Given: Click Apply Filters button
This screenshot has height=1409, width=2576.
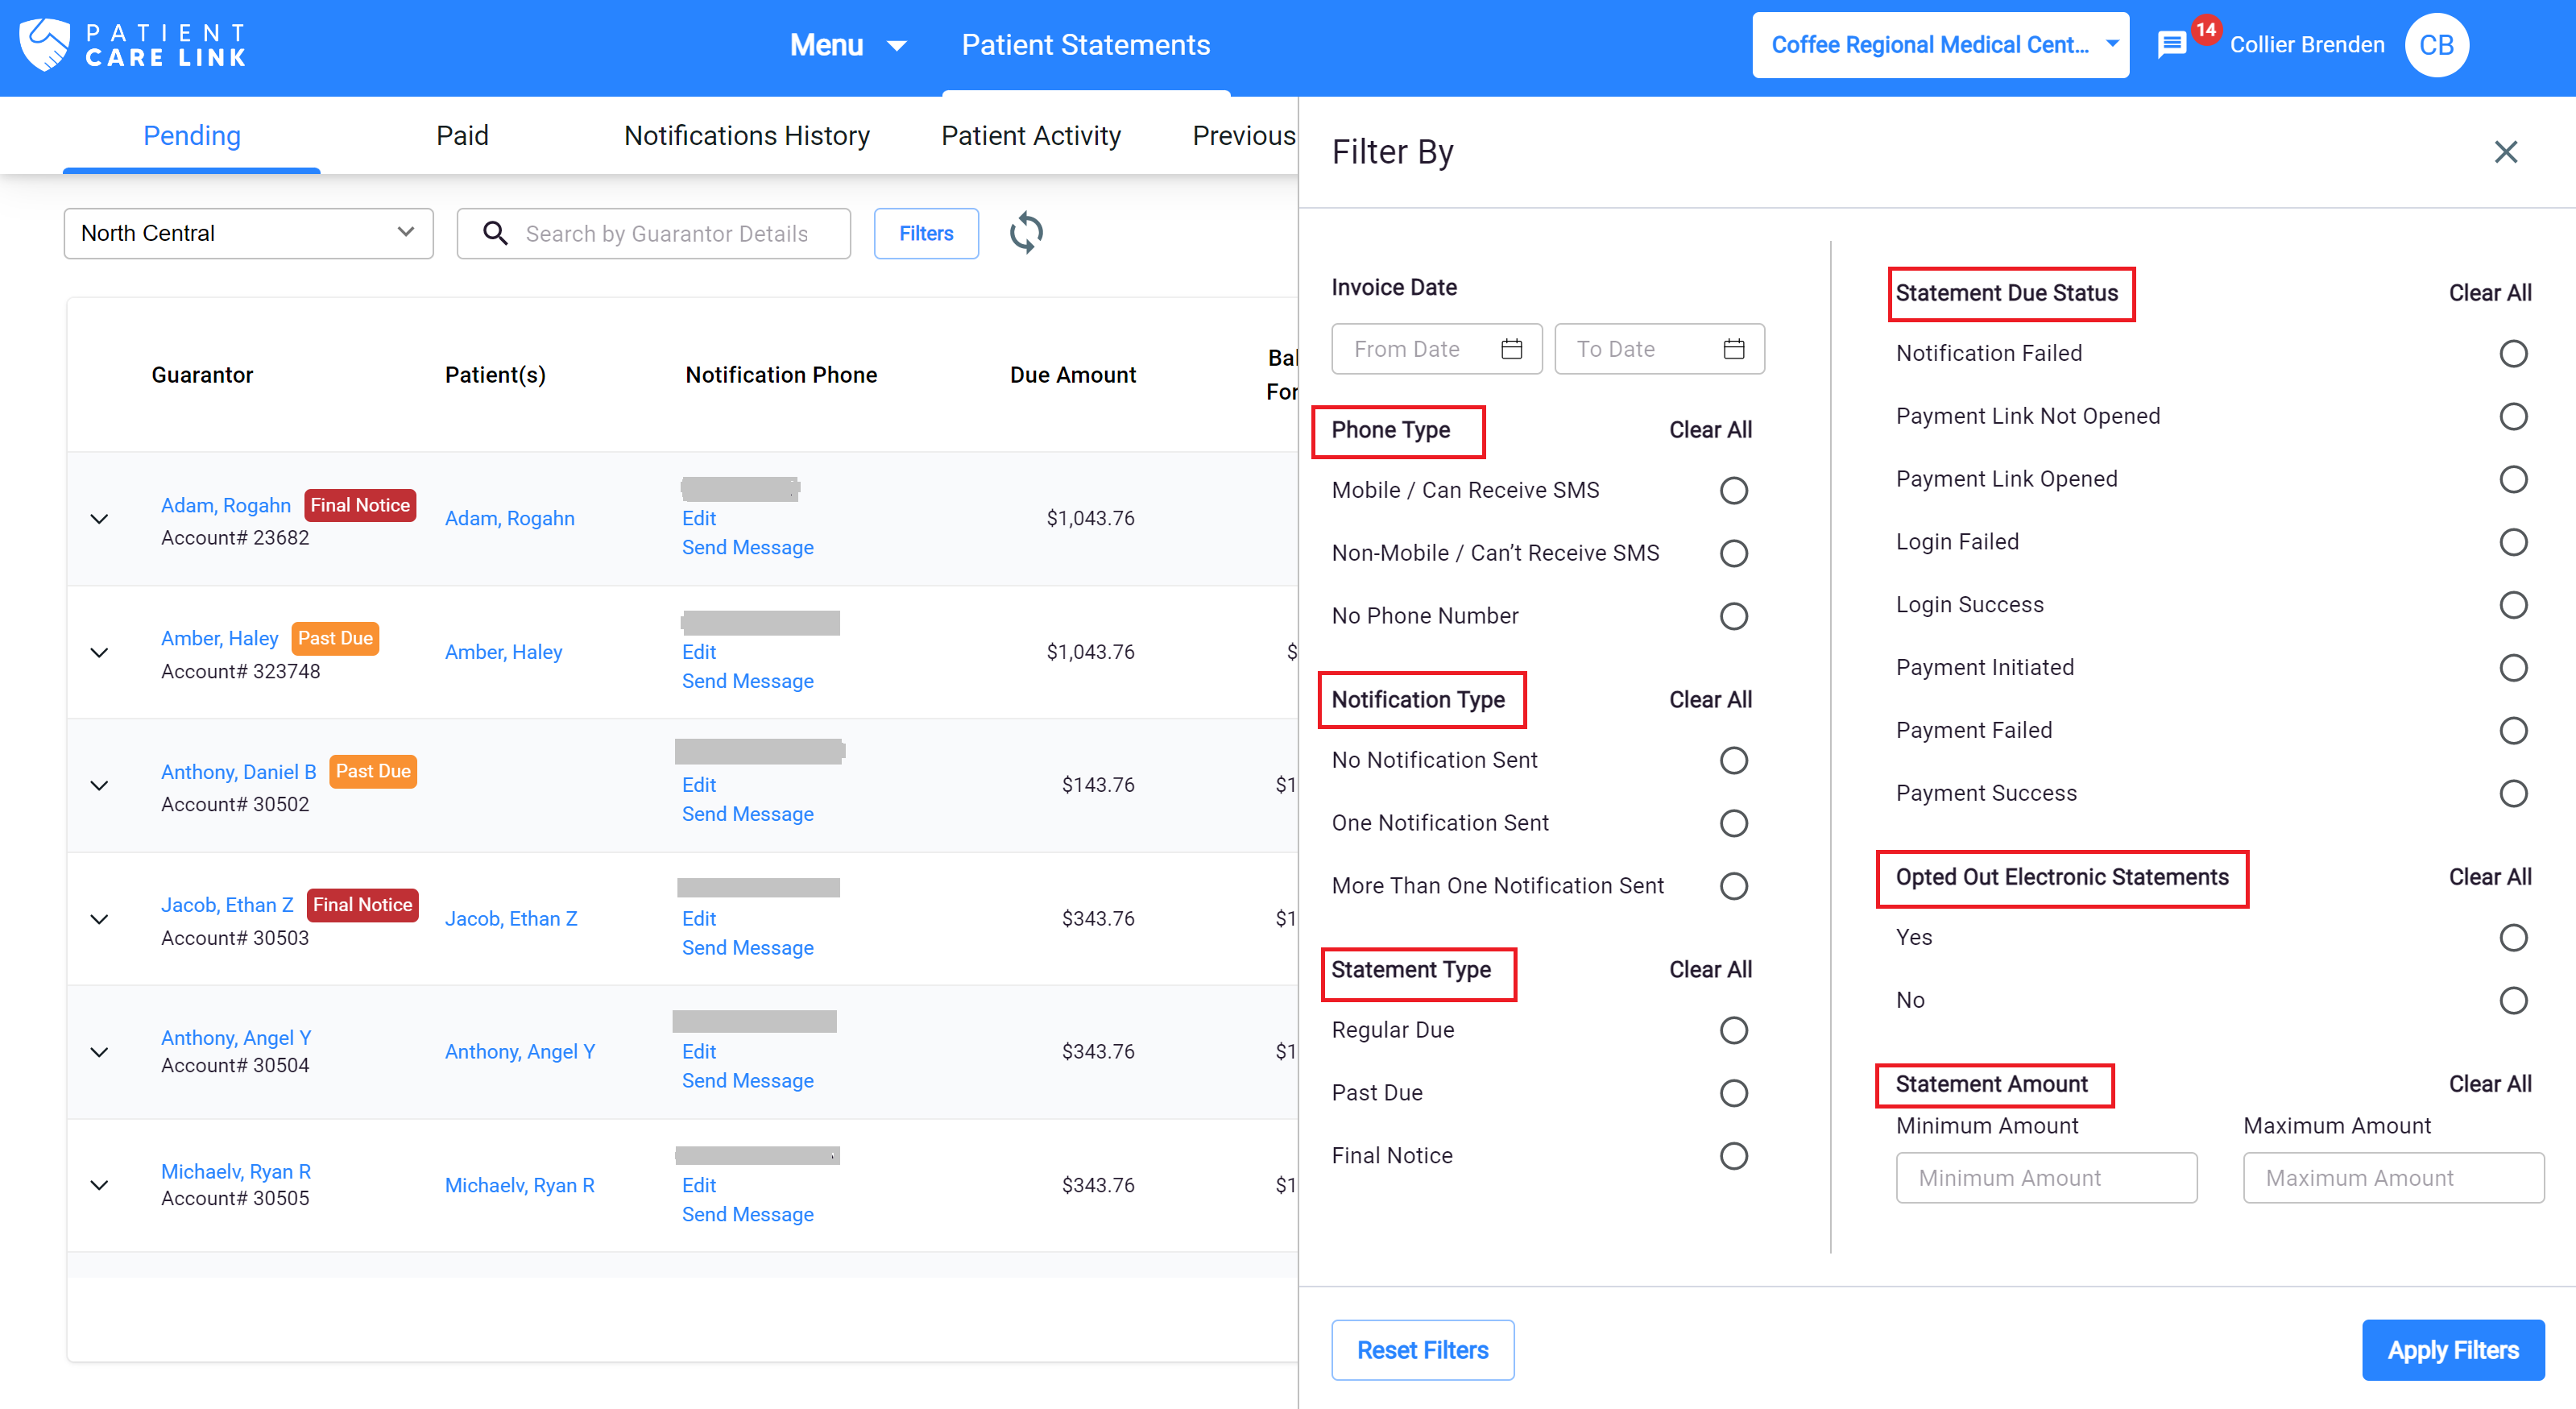Looking at the screenshot, I should click(2453, 1350).
